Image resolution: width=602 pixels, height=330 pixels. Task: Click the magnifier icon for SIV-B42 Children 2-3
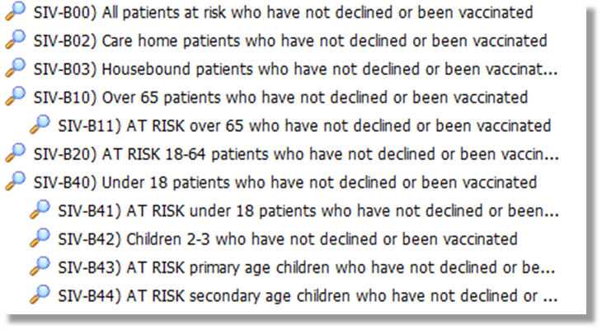click(x=40, y=238)
